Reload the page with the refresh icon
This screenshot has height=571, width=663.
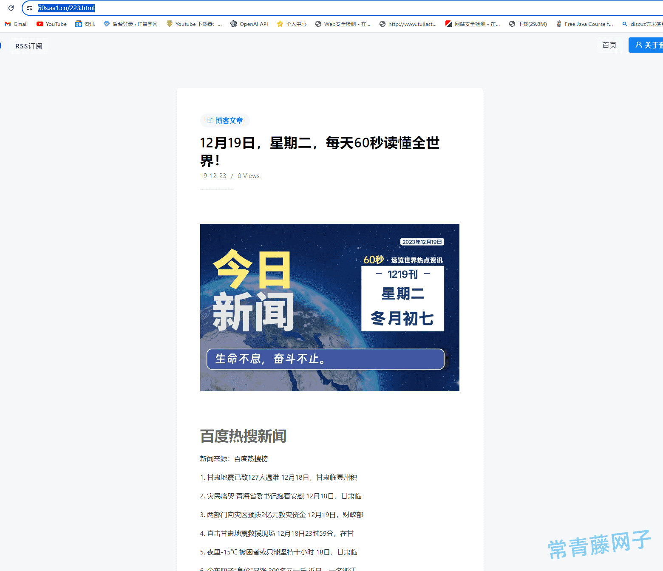11,8
